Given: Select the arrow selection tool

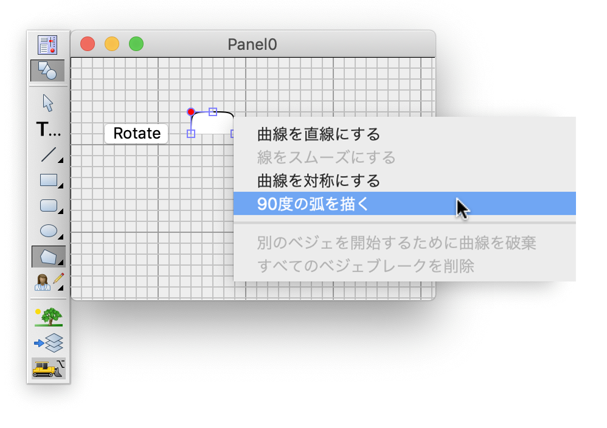Looking at the screenshot, I should pyautogui.click(x=47, y=103).
